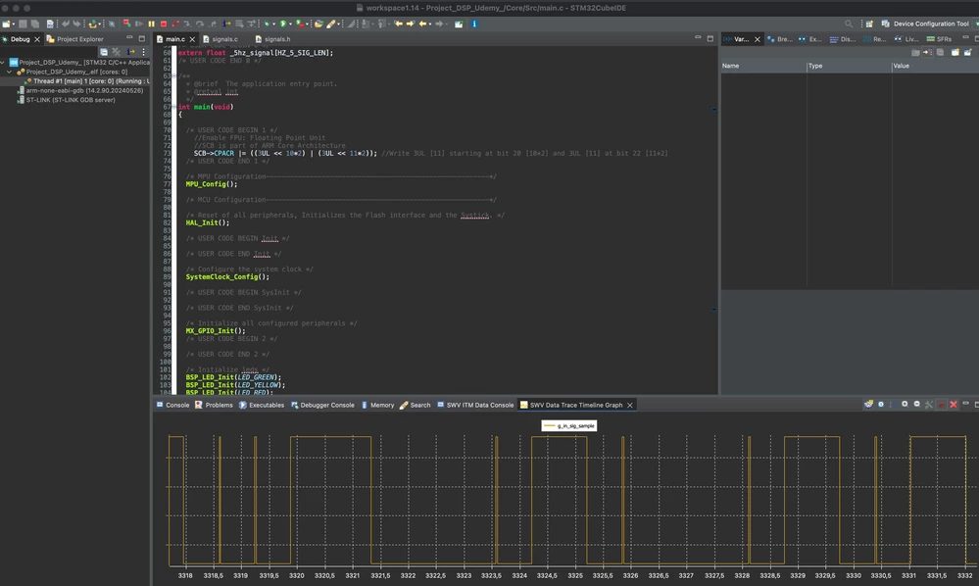Screen dimensions: 979x586
Task: Open the Live Expressions tab
Action: tap(906, 38)
